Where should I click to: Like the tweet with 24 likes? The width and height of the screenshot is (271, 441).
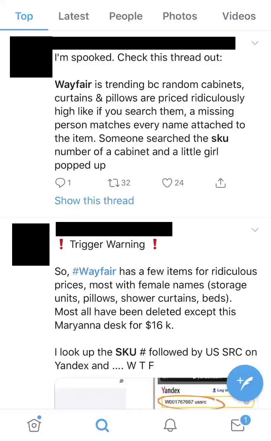click(x=173, y=183)
